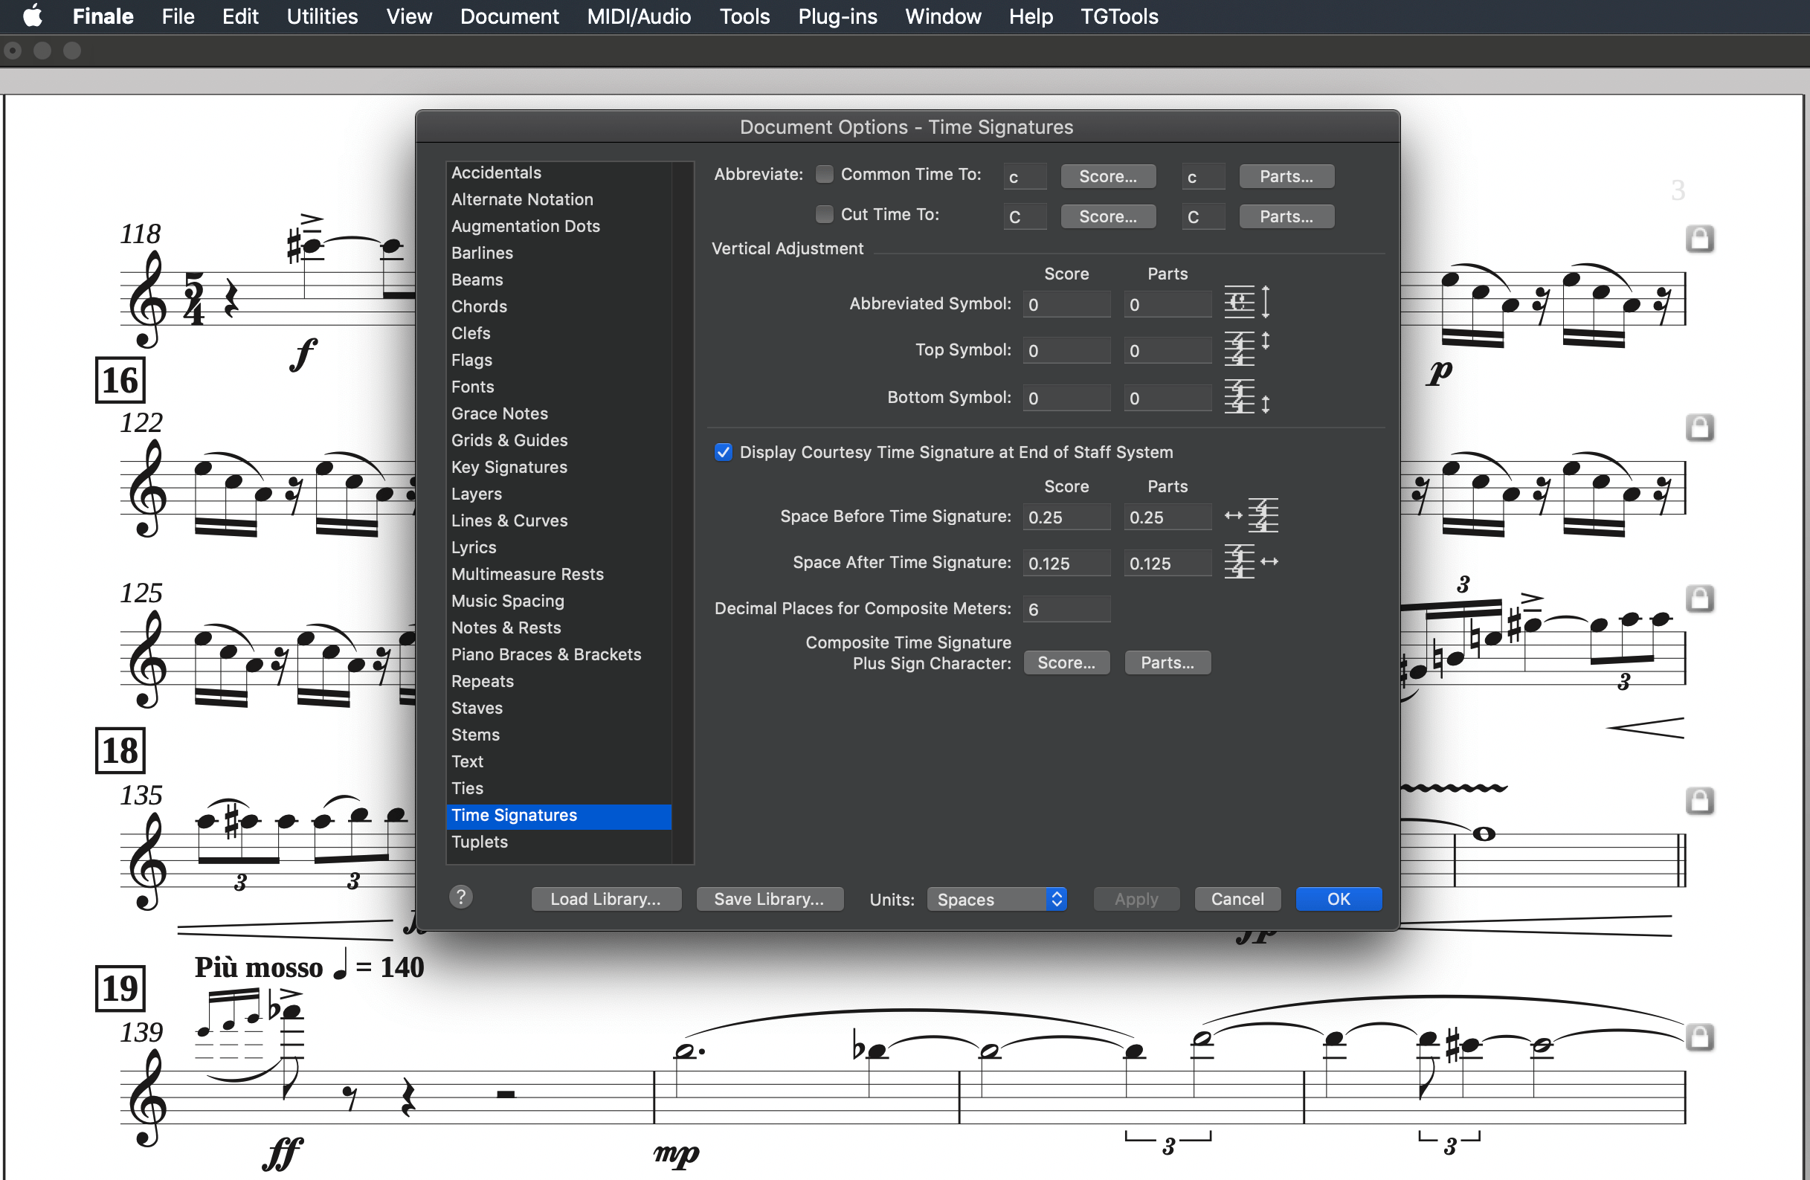The image size is (1810, 1180).
Task: Uncheck Display Courtesy Time Signature at End of Staff System
Action: [x=722, y=451]
